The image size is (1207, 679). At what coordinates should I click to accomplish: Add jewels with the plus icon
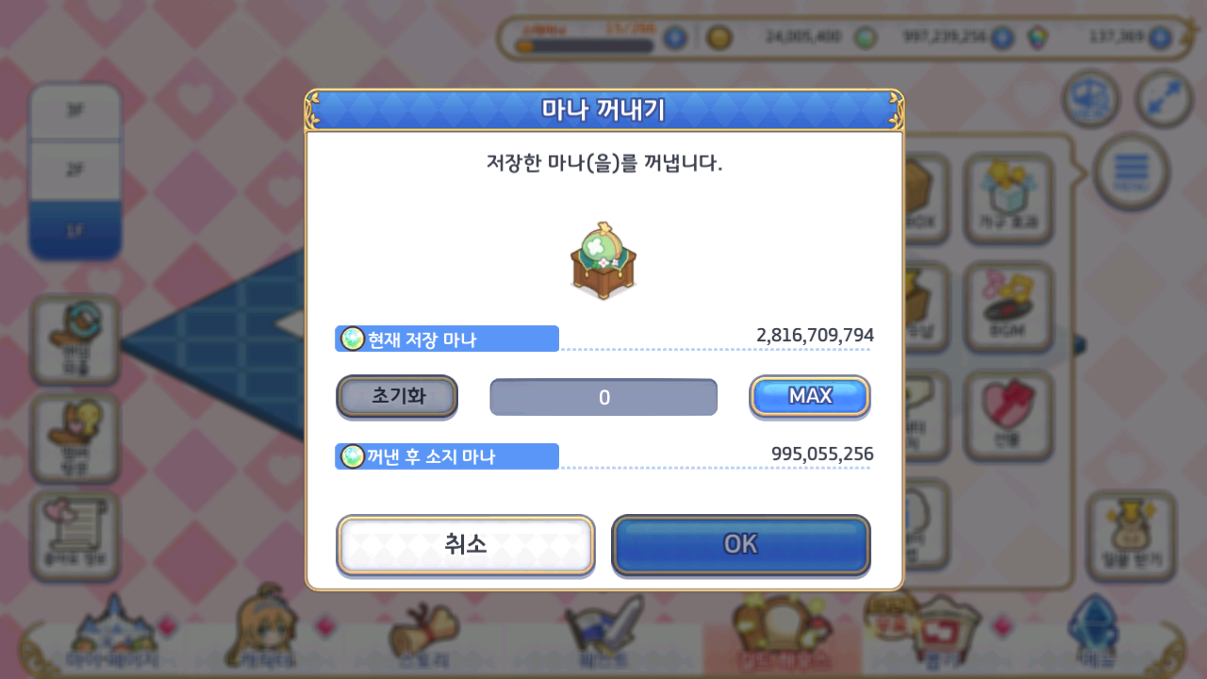tap(1160, 38)
